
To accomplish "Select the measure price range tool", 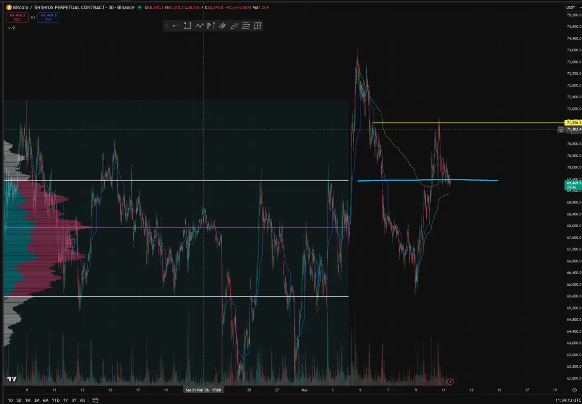I will point(258,26).
